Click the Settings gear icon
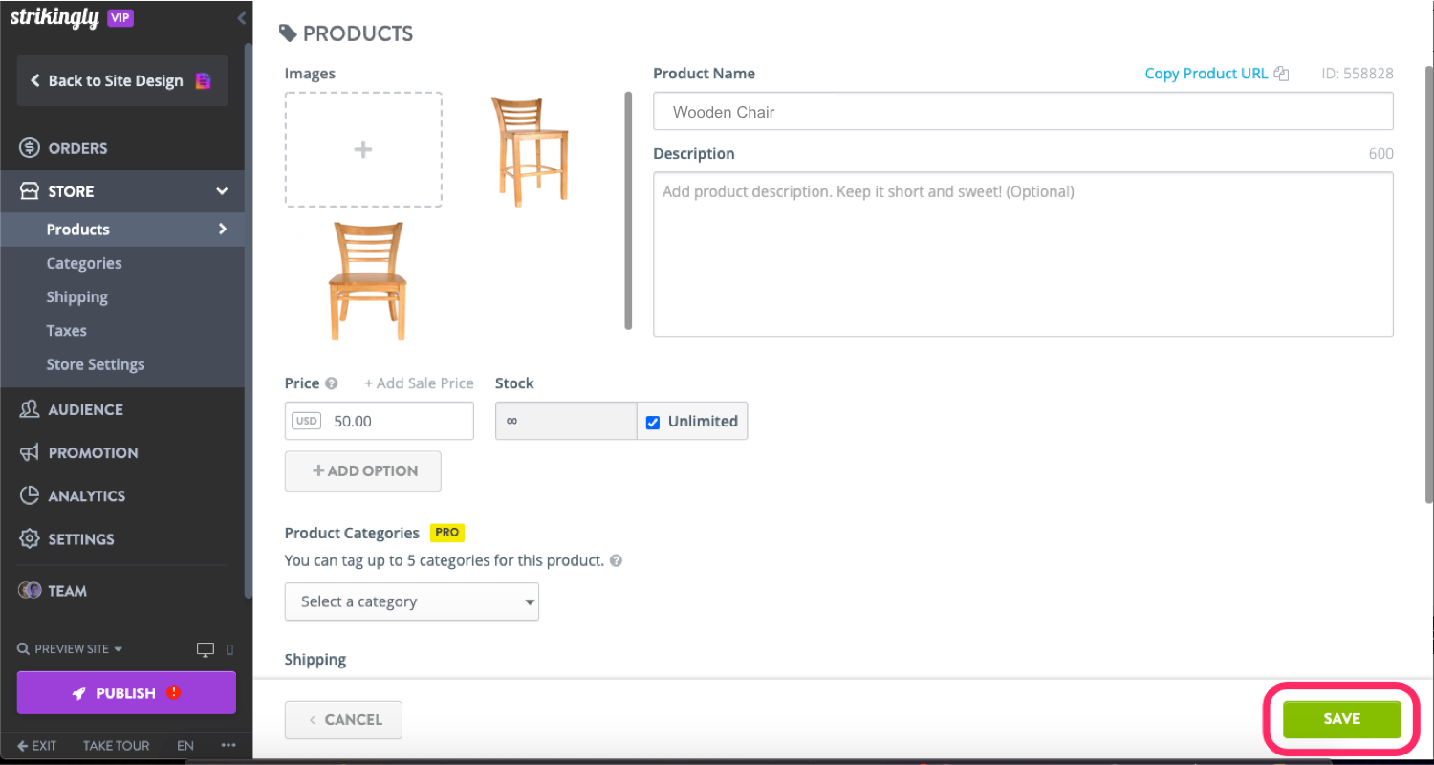 [28, 538]
